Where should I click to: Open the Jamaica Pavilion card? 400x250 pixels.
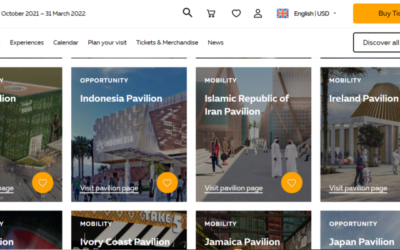[x=253, y=230]
